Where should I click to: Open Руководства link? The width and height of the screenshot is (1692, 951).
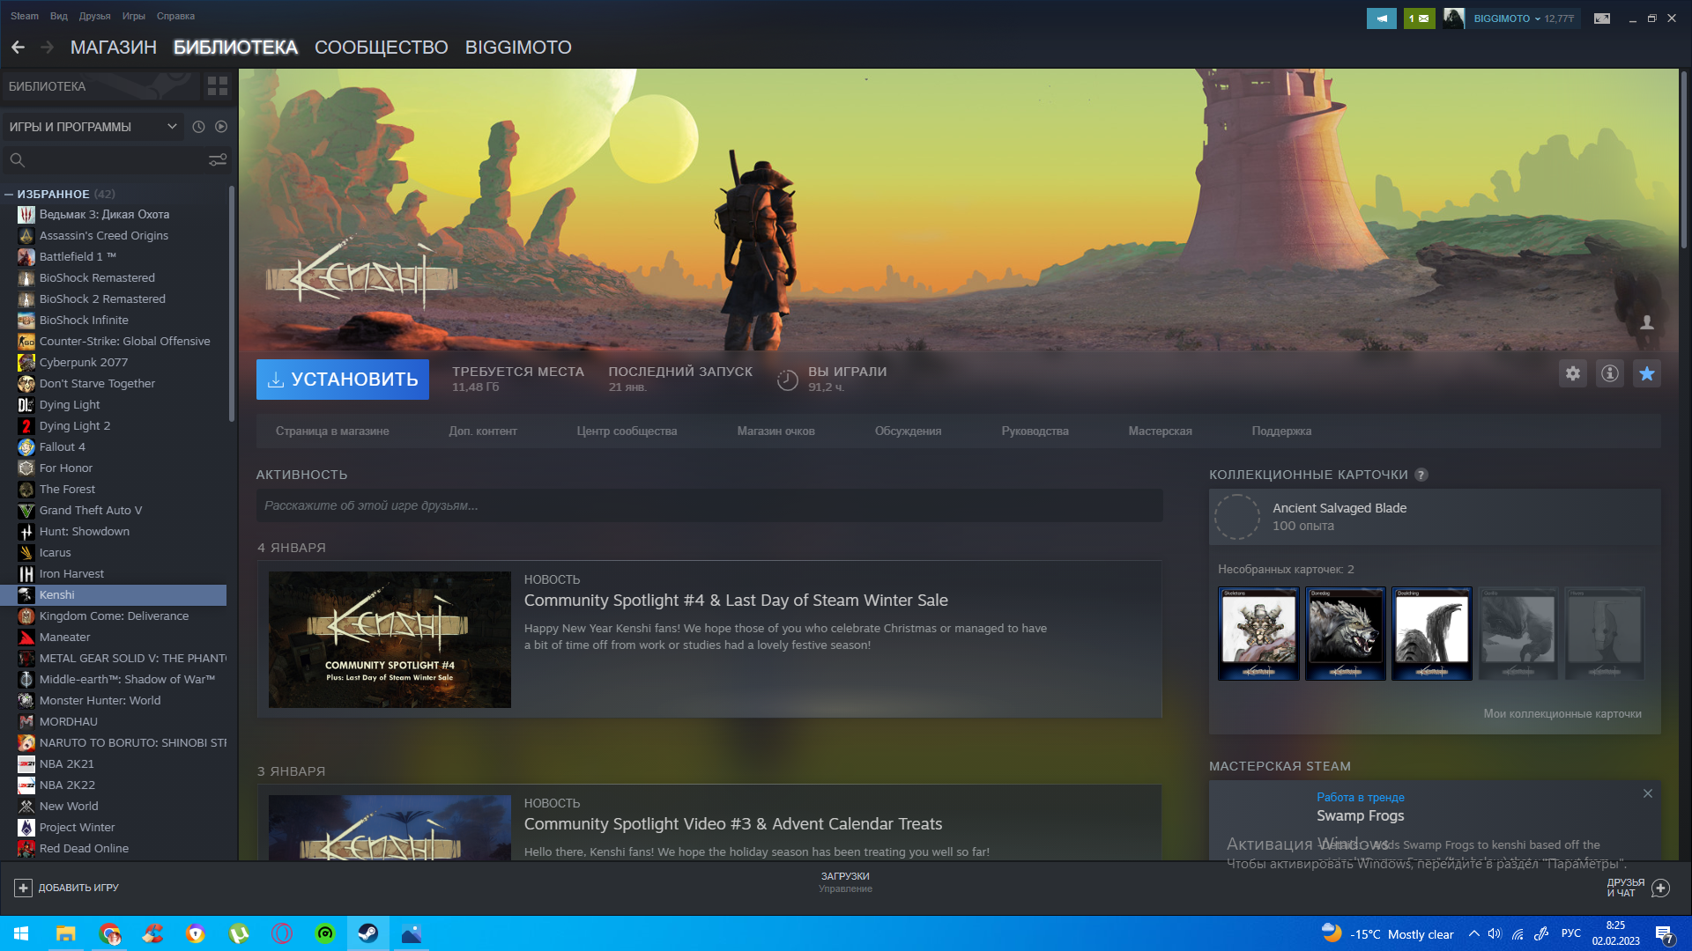click(x=1035, y=431)
